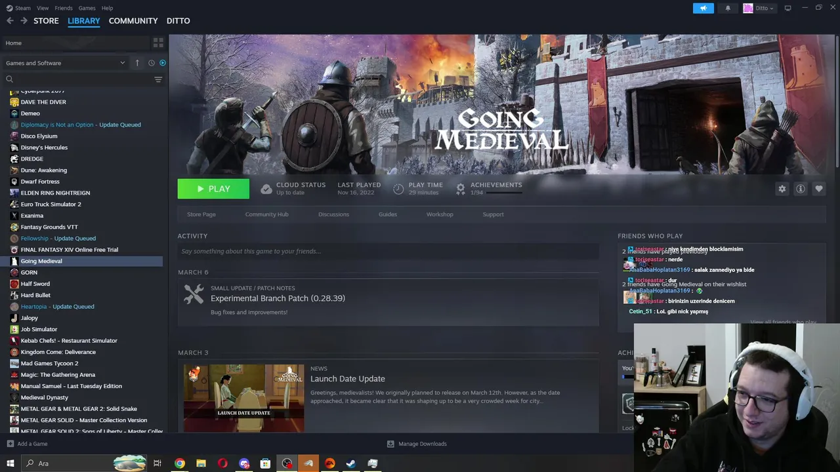Click the library search field
This screenshot has width=840, height=472.
(84, 79)
